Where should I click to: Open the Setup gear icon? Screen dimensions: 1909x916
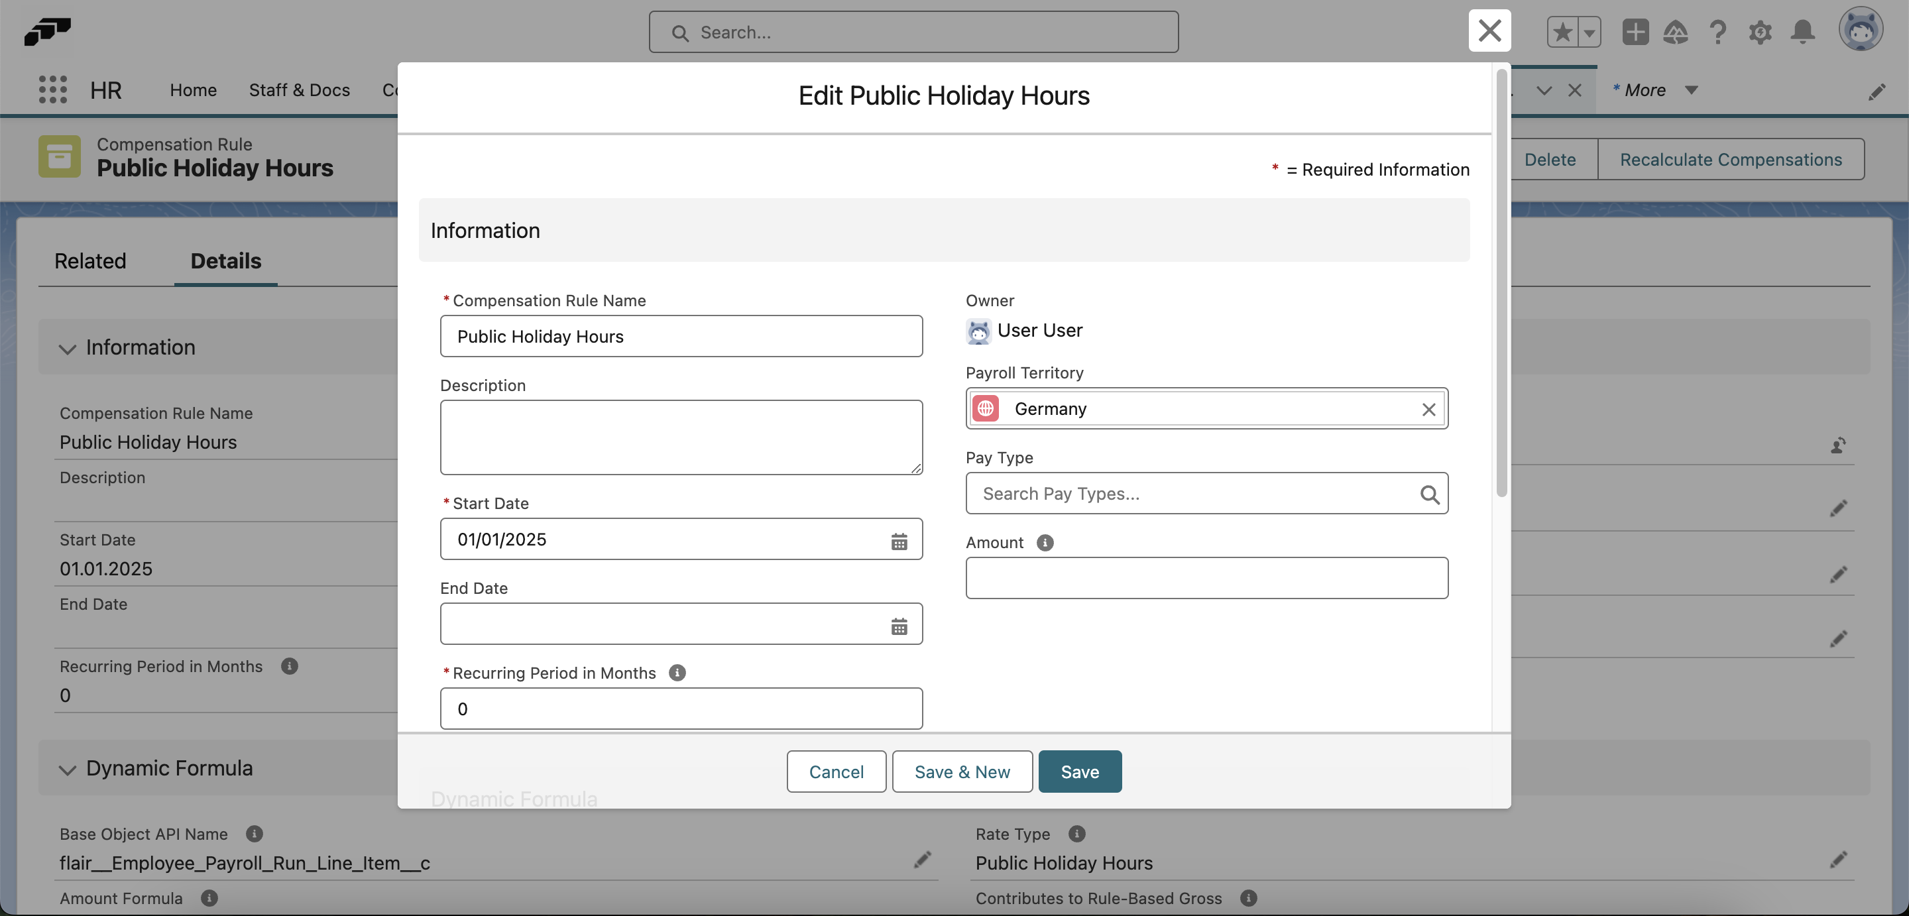(x=1761, y=32)
